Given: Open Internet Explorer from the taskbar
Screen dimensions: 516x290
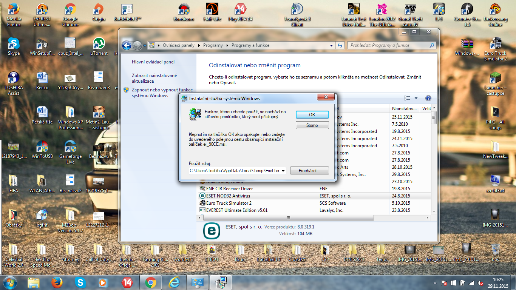Looking at the screenshot, I should click(x=174, y=282).
